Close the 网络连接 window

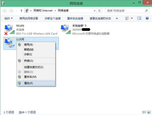(x=147, y=3)
